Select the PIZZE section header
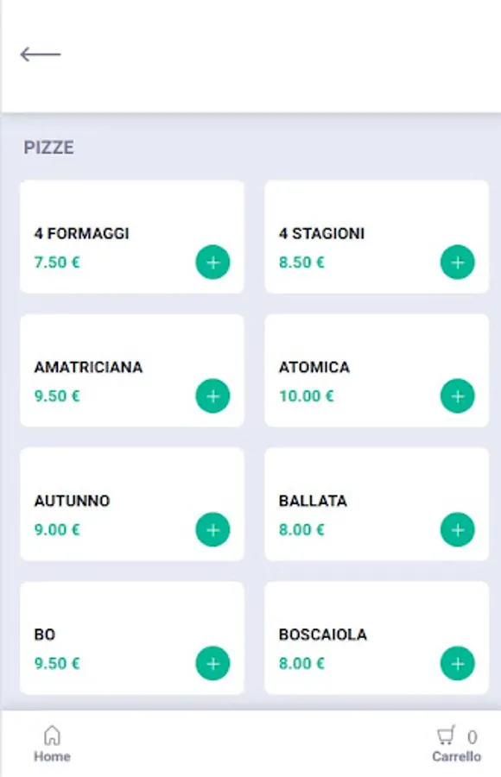The image size is (501, 777). pos(49,148)
